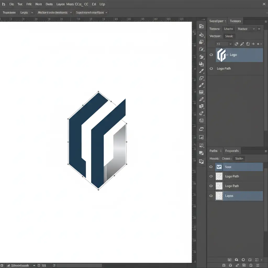Viewport: 268px width, 268px height.
Task: Click the magnifier icon in the bottom panel footer
Action: pos(236,260)
